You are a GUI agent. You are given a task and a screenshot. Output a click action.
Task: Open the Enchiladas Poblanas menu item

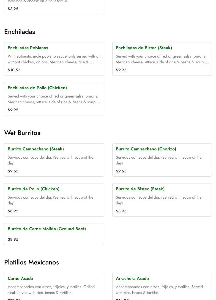[28, 48]
